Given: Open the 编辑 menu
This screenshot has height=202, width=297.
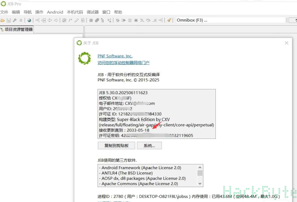Looking at the screenshot, I should pyautogui.click(x=16, y=12).
